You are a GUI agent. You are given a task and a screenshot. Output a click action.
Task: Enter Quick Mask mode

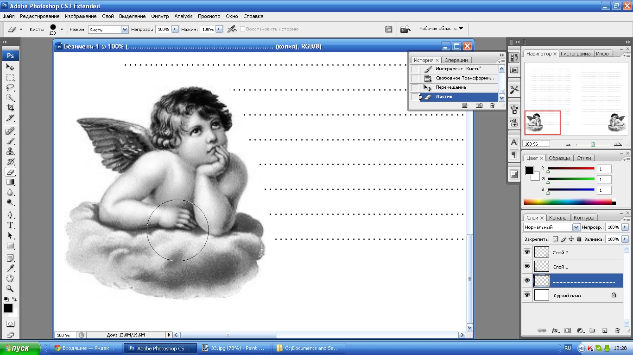[10, 324]
